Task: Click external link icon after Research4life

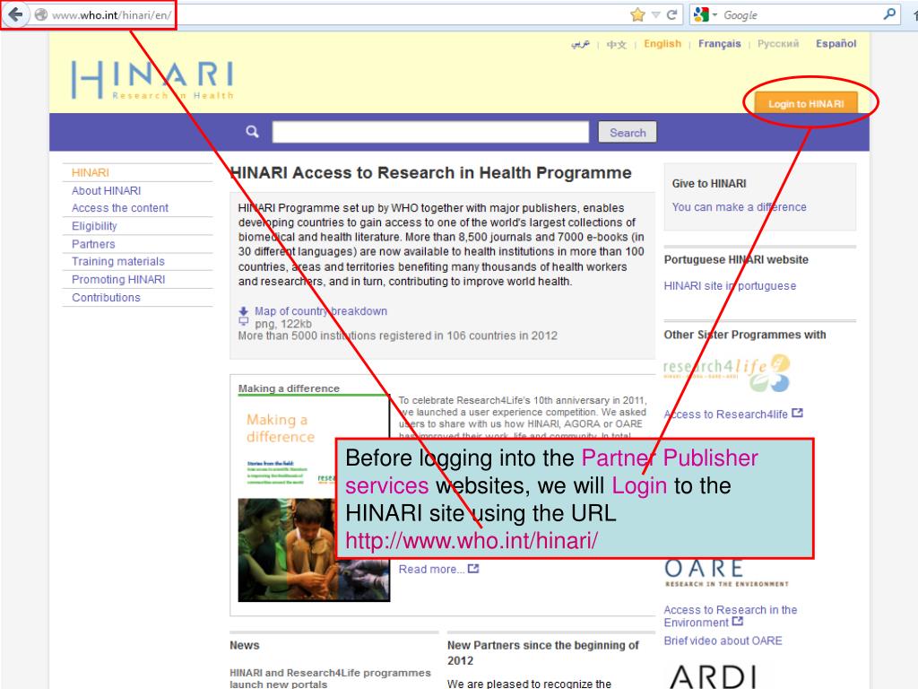Action: point(797,413)
